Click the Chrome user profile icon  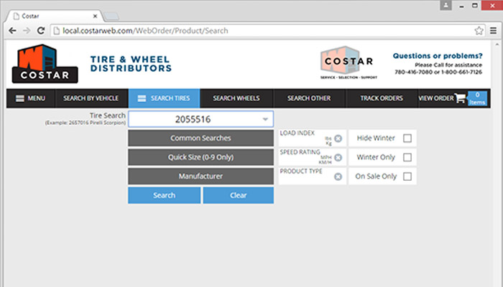(x=446, y=6)
